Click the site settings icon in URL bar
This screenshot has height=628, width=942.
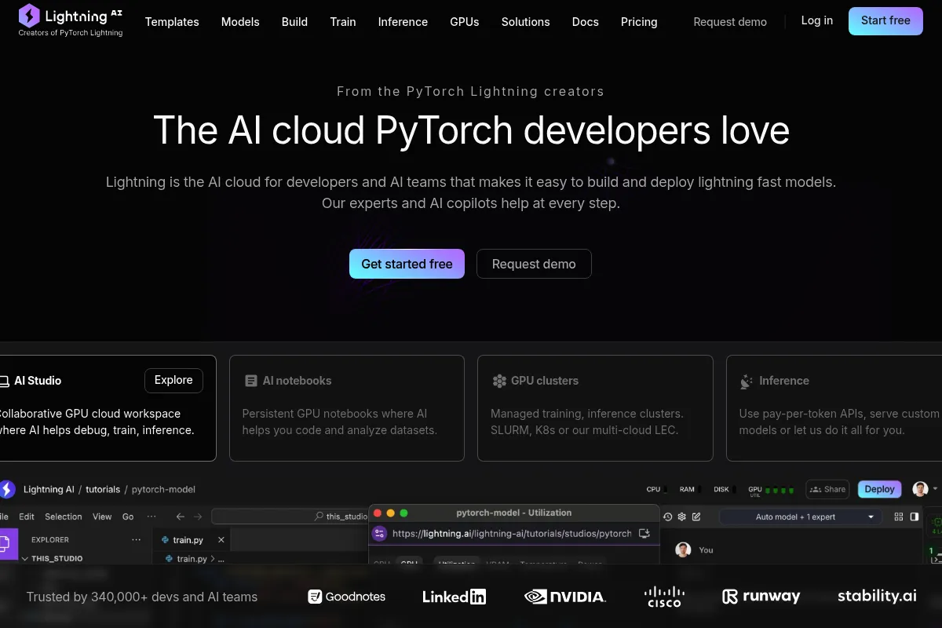tap(379, 533)
